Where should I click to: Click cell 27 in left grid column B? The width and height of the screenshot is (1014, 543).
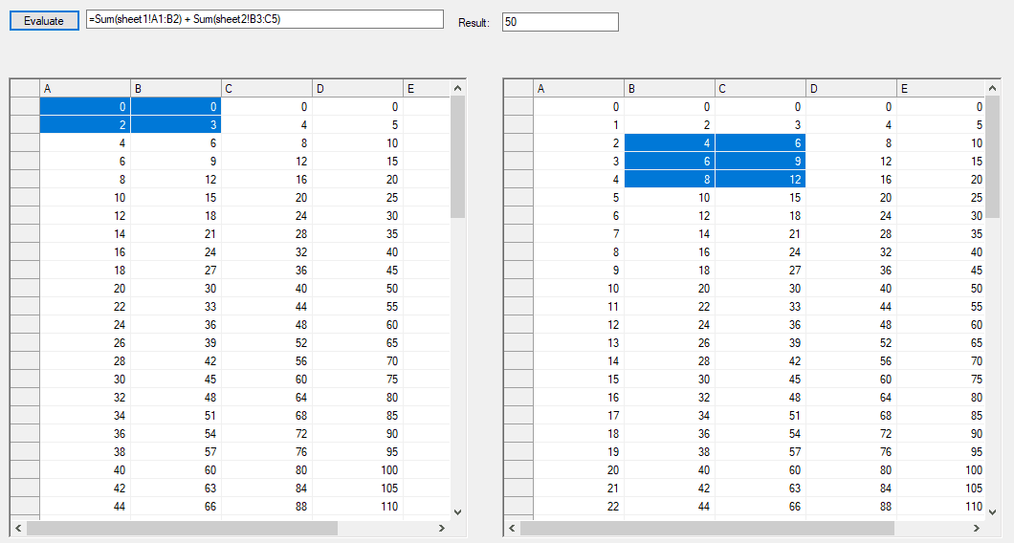pos(176,271)
